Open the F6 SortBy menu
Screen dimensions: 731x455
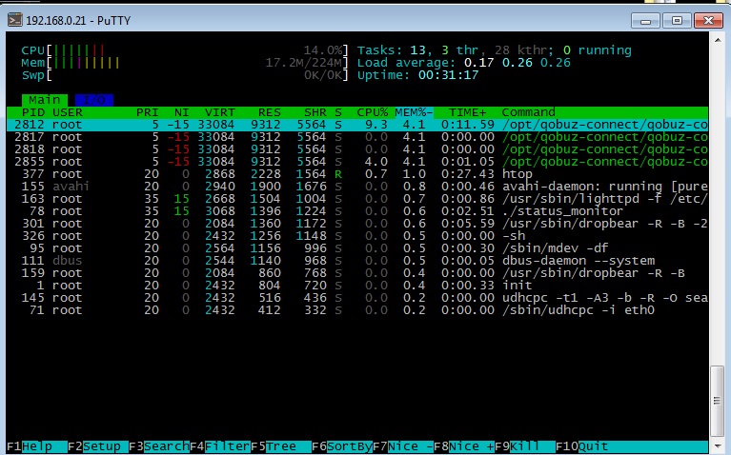click(x=342, y=446)
